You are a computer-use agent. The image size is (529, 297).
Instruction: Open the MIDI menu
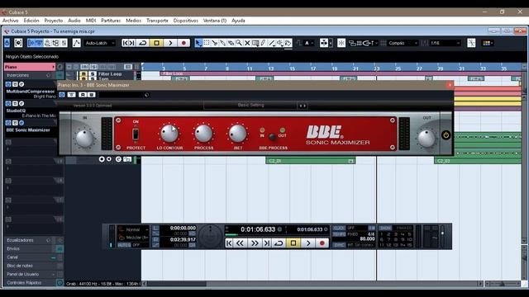point(91,21)
